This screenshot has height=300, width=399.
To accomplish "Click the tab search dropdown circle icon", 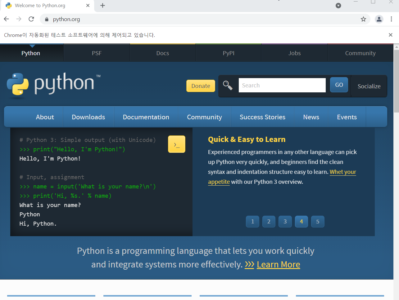I will pyautogui.click(x=338, y=5).
